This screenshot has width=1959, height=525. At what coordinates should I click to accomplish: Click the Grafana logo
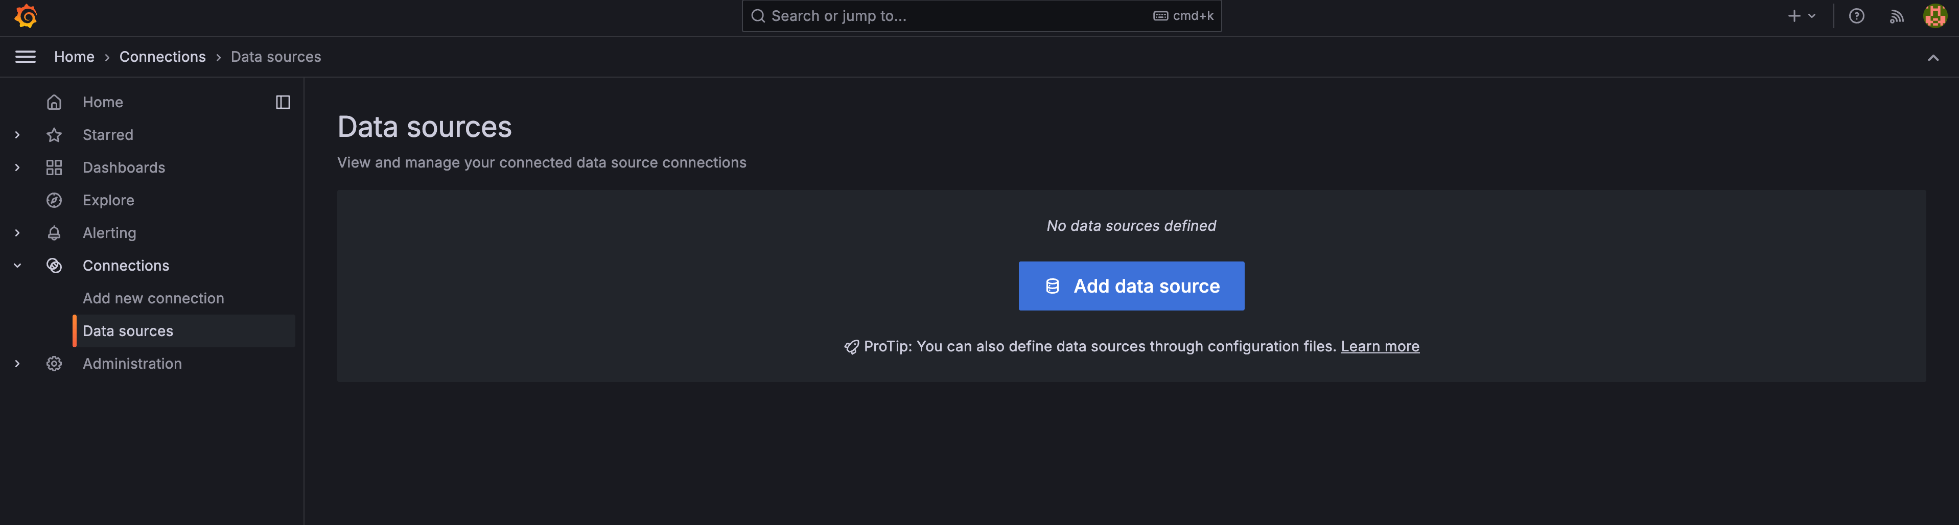pos(25,16)
